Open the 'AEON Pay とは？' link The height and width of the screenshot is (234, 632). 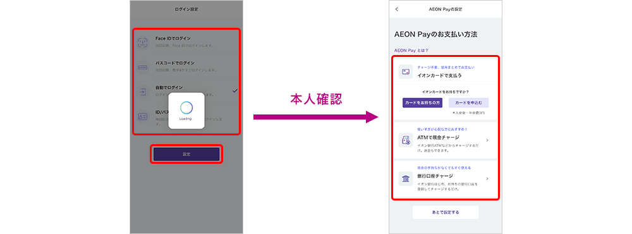coord(411,51)
